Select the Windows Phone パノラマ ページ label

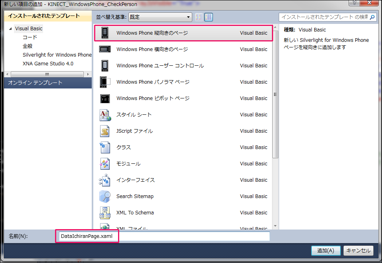coord(153,82)
